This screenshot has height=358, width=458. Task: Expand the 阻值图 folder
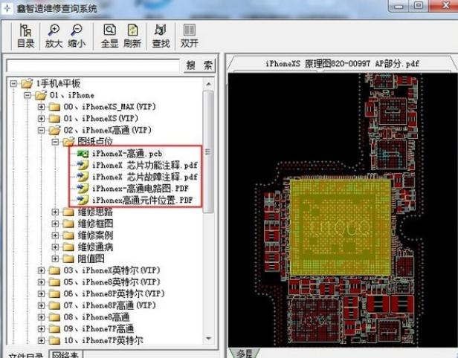tap(56, 259)
